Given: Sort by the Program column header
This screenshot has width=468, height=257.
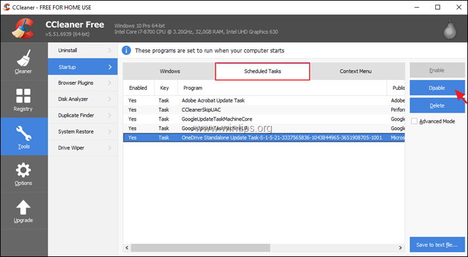Looking at the screenshot, I should click(x=282, y=88).
